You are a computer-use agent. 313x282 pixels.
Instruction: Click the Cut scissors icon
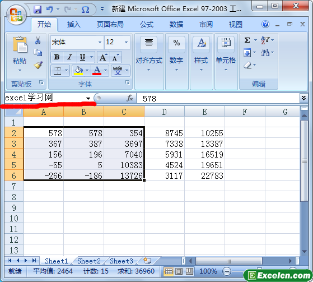pyautogui.click(x=38, y=40)
